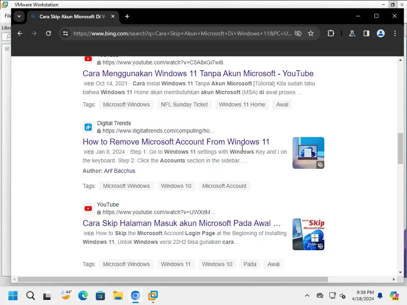Select the Microsoft Account tag

pyautogui.click(x=224, y=186)
